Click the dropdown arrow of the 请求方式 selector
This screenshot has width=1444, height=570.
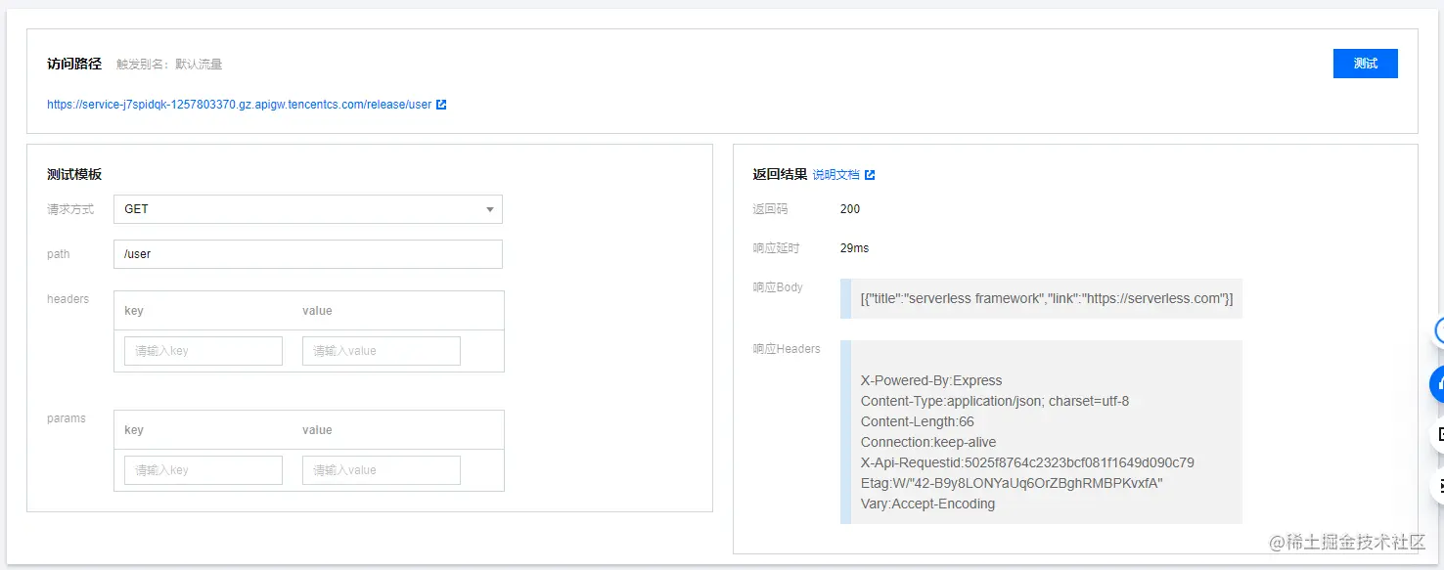tap(490, 209)
